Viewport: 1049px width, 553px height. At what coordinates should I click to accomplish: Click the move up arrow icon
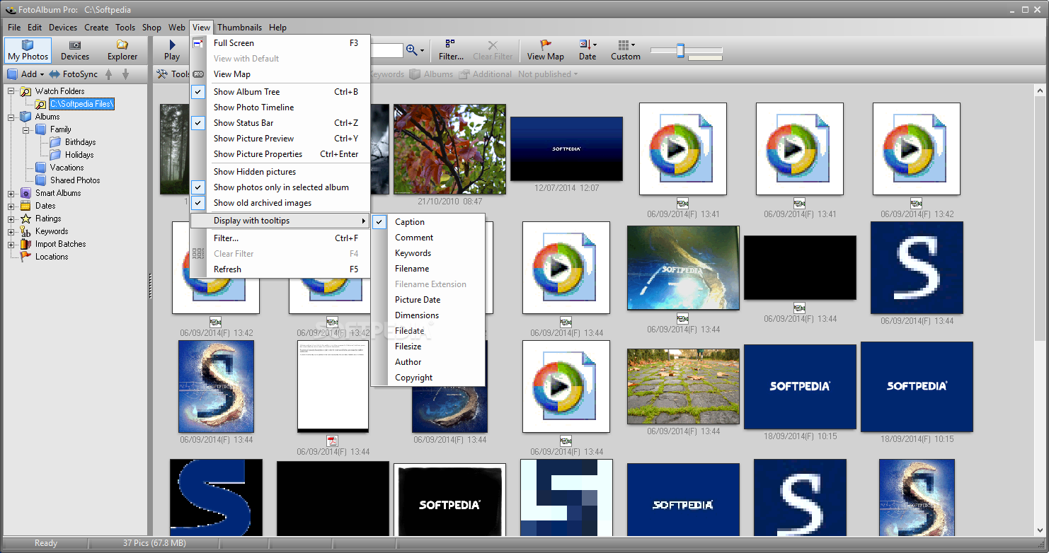108,74
